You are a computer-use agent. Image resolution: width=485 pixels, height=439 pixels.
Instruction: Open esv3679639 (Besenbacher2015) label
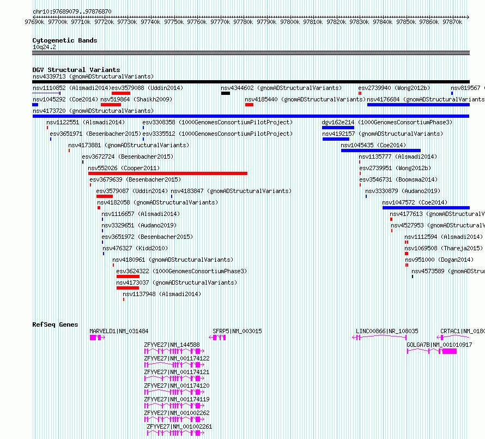pos(135,179)
